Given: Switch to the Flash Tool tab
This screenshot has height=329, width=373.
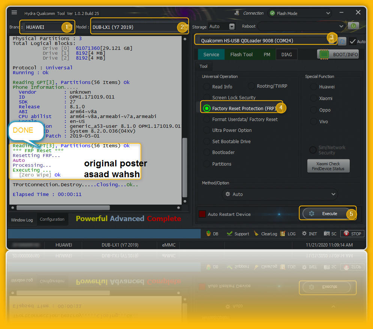Looking at the screenshot, I should pyautogui.click(x=241, y=54).
